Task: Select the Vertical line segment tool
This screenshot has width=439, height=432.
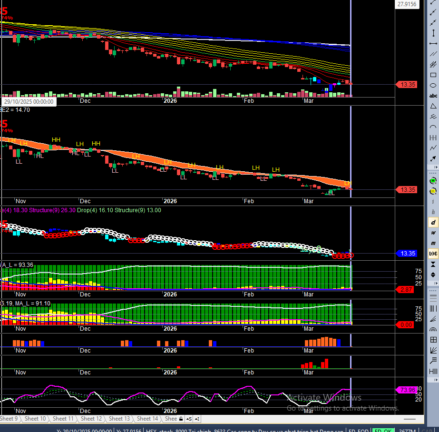Action: [433, 33]
